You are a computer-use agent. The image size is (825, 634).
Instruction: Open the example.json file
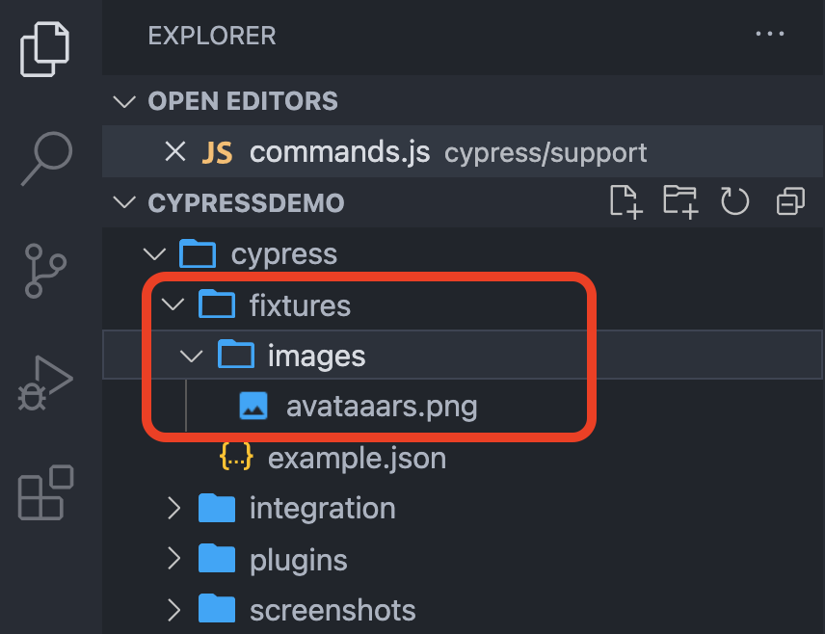click(x=357, y=459)
